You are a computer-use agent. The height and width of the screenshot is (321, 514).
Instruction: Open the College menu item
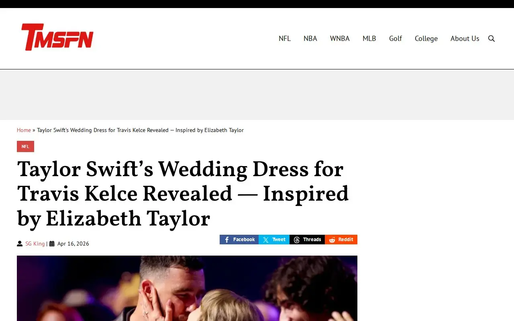click(426, 39)
